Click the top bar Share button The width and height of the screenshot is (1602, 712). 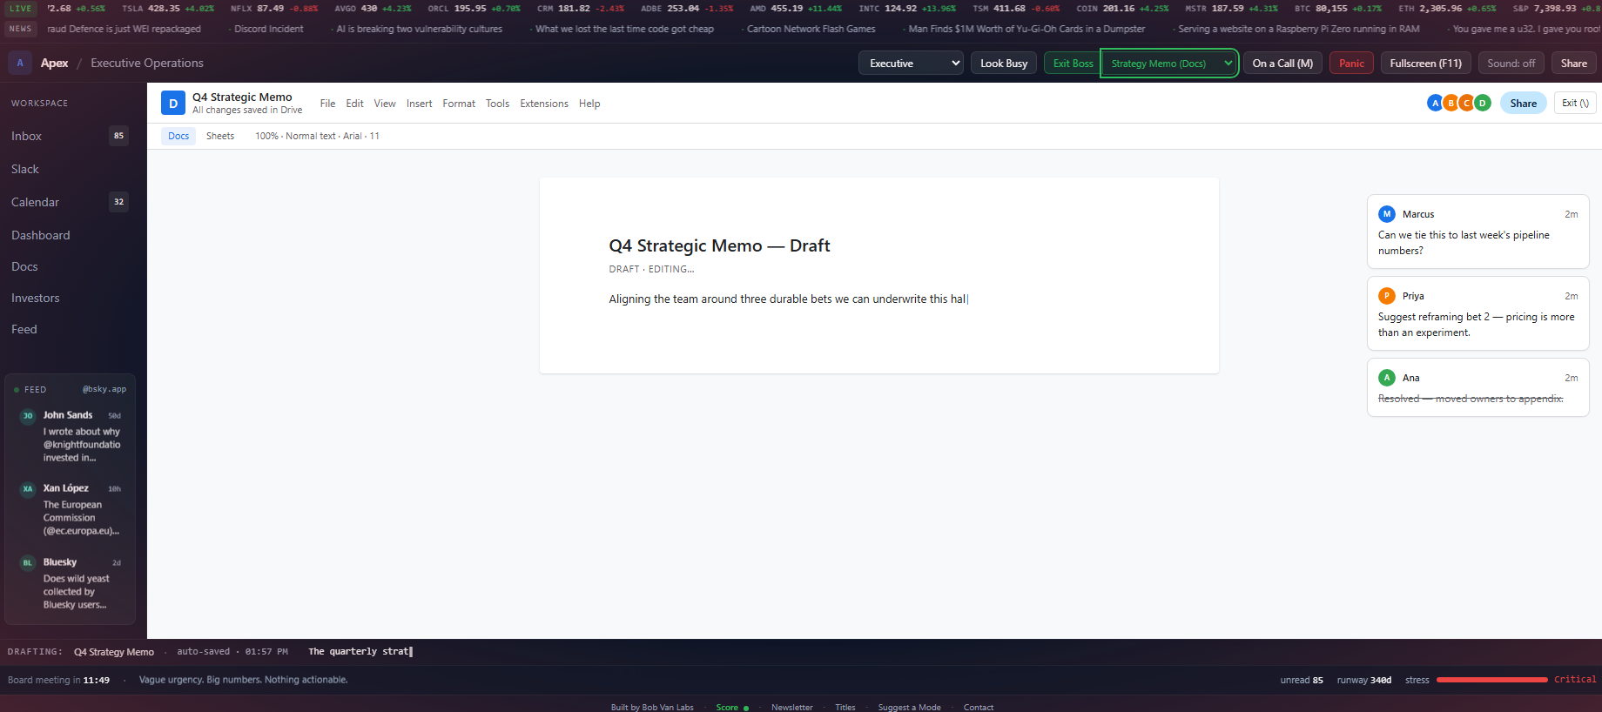coord(1573,64)
